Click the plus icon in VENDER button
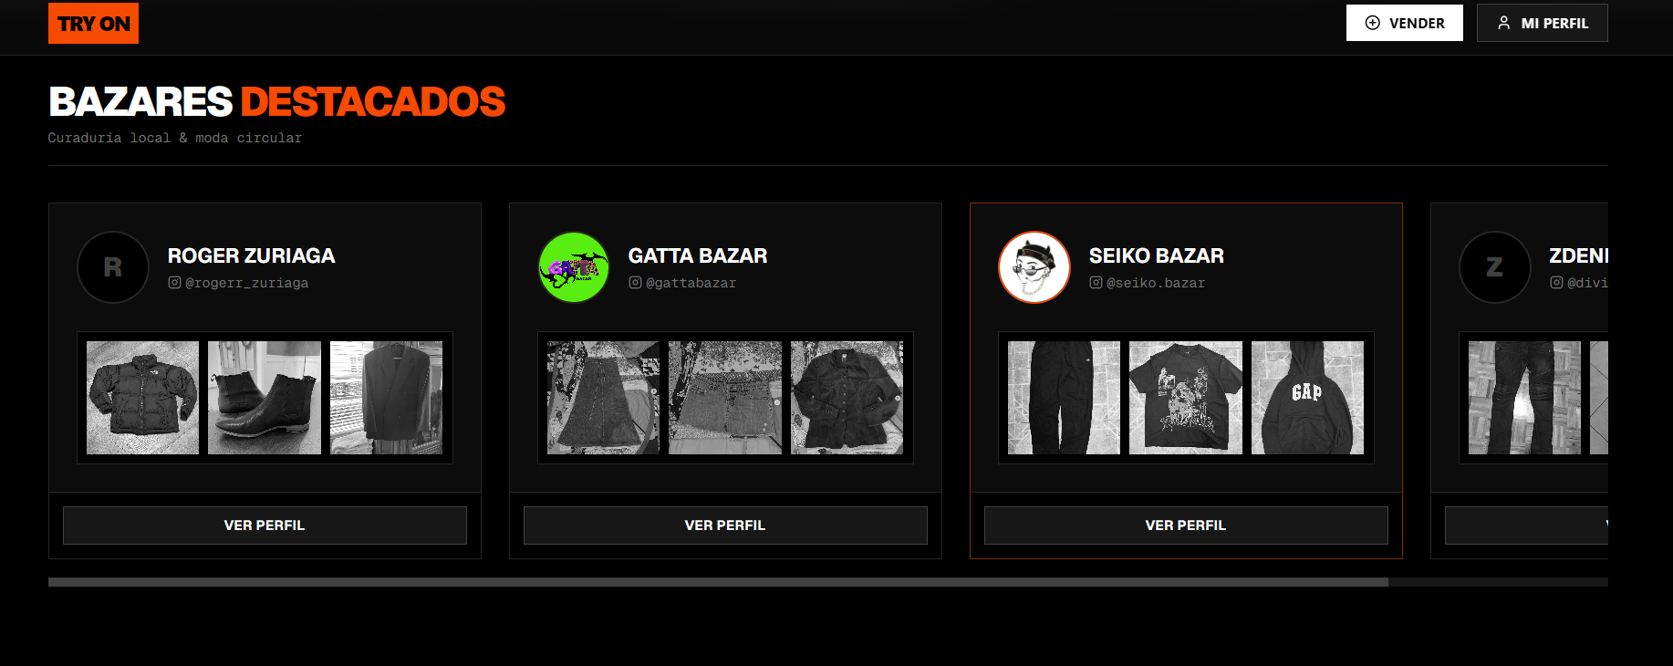The image size is (1673, 666). pyautogui.click(x=1372, y=23)
